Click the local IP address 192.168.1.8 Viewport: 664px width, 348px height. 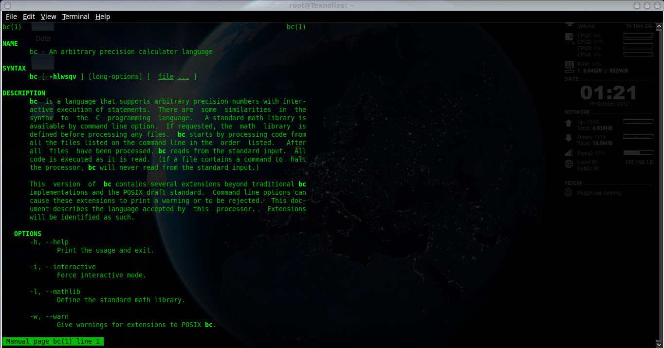click(639, 162)
